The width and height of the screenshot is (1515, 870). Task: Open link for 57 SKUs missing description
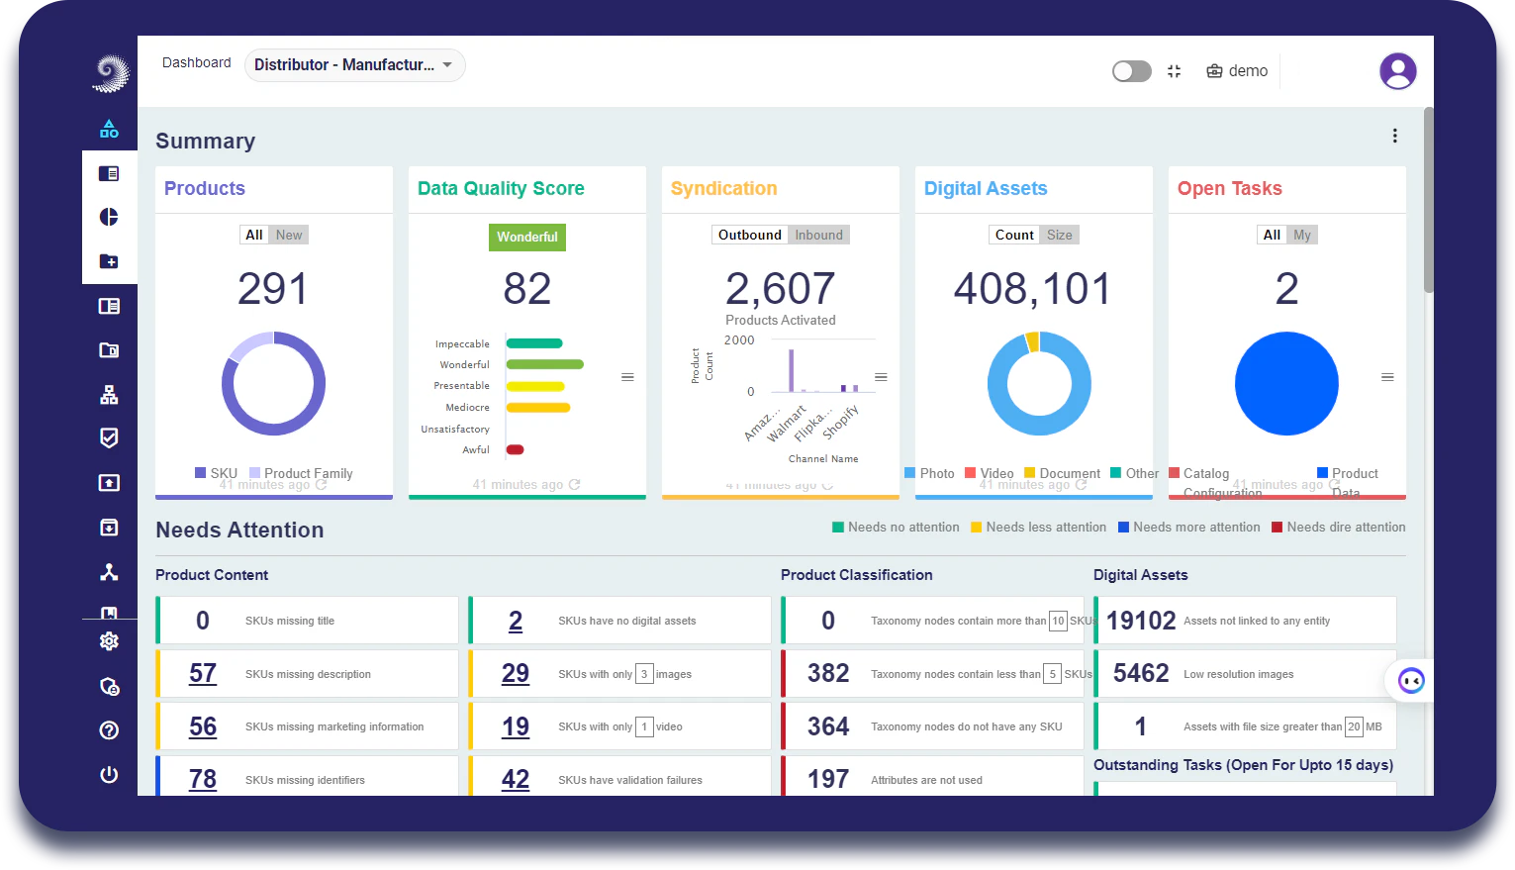tap(202, 673)
